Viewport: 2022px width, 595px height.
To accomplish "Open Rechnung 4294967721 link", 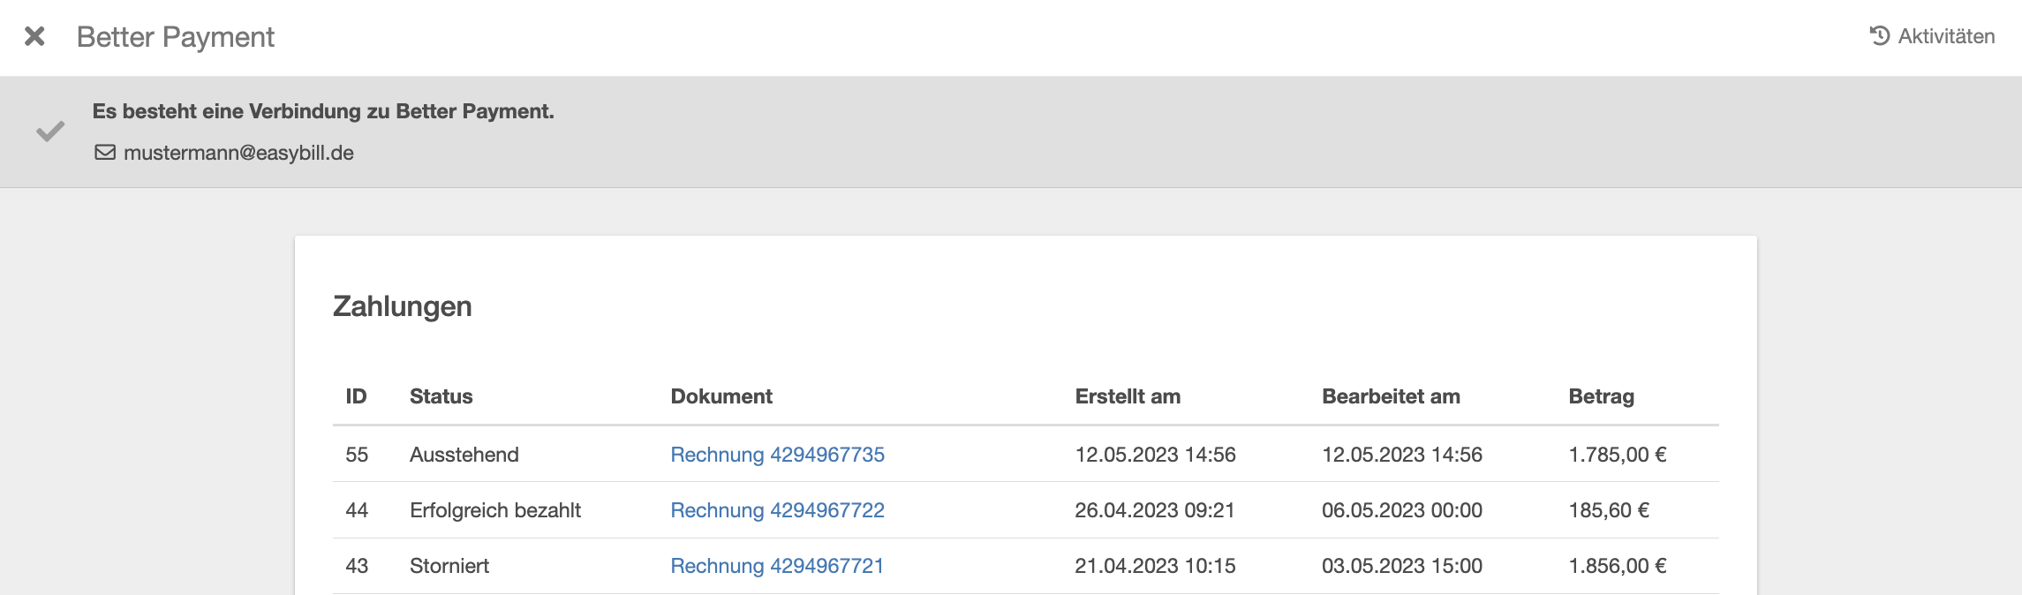I will (x=777, y=566).
